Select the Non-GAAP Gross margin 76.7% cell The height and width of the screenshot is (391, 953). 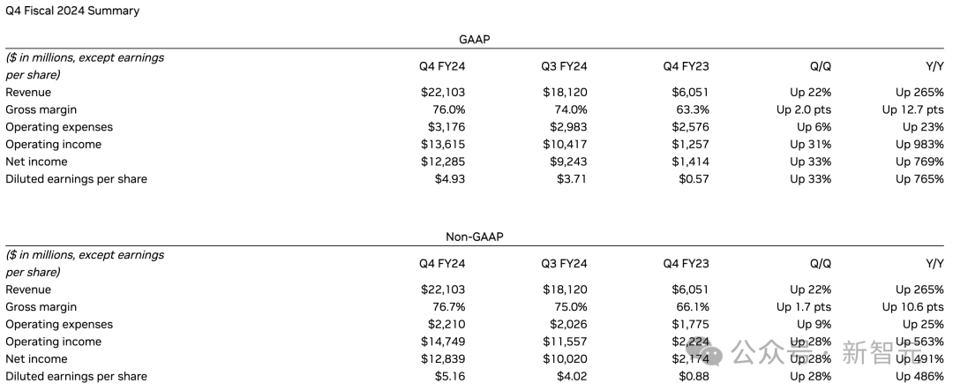[448, 307]
